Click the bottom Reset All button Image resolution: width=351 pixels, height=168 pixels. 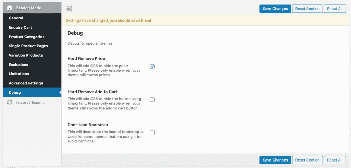[x=335, y=160]
